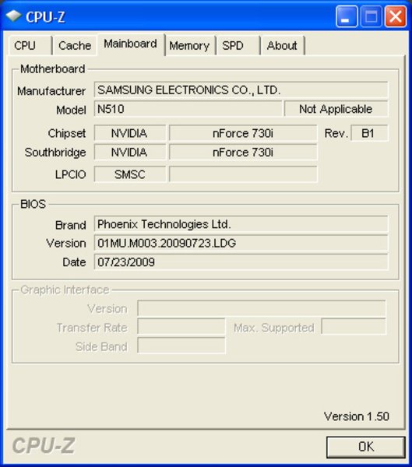Click the Chipset nForce 730i field

pyautogui.click(x=243, y=133)
